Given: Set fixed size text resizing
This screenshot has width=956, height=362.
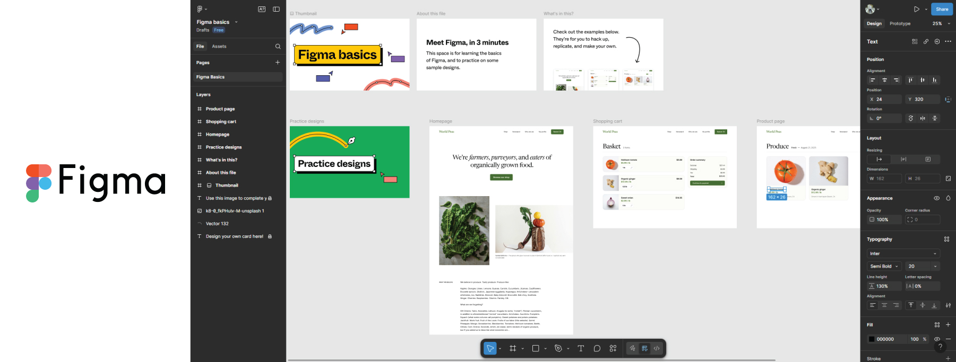Looking at the screenshot, I should pos(928,159).
